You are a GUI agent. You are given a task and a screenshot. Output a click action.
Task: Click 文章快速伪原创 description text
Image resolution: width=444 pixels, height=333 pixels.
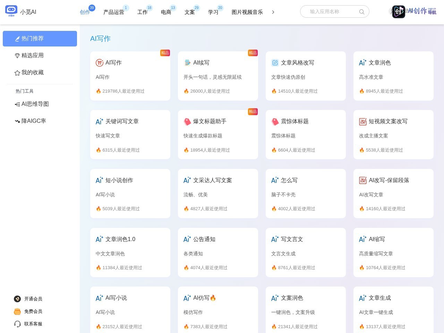pyautogui.click(x=288, y=77)
